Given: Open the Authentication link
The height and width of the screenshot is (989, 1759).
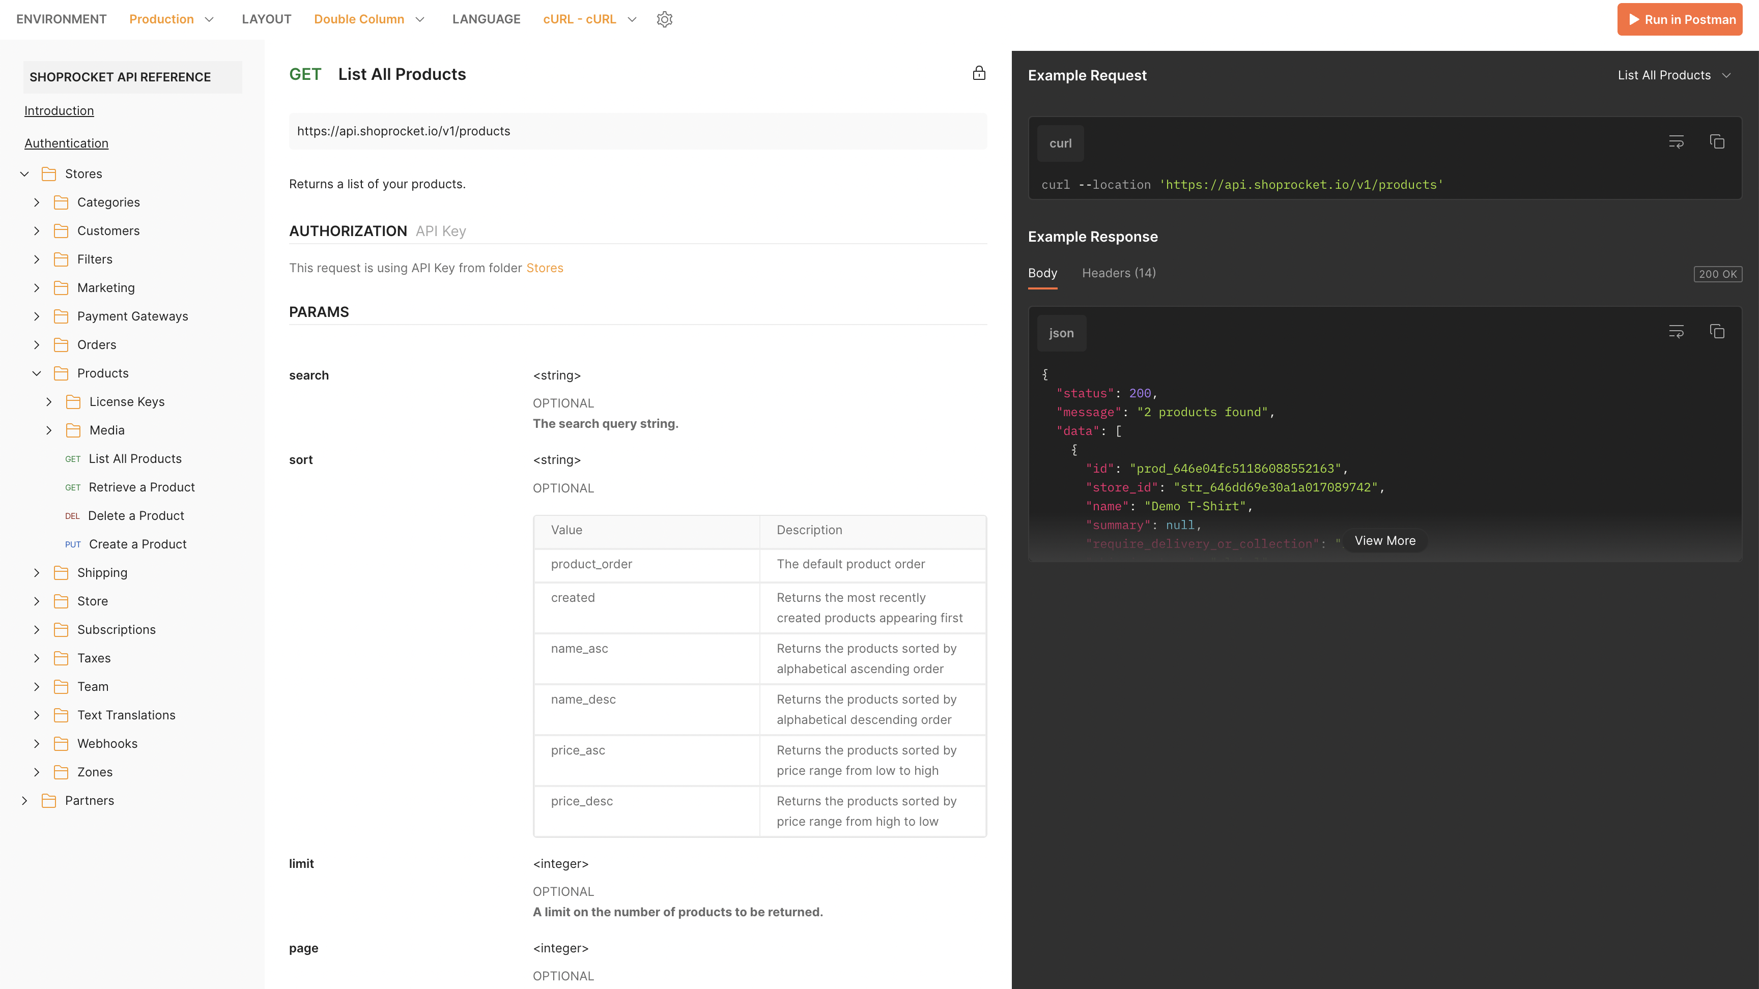Looking at the screenshot, I should [x=66, y=143].
